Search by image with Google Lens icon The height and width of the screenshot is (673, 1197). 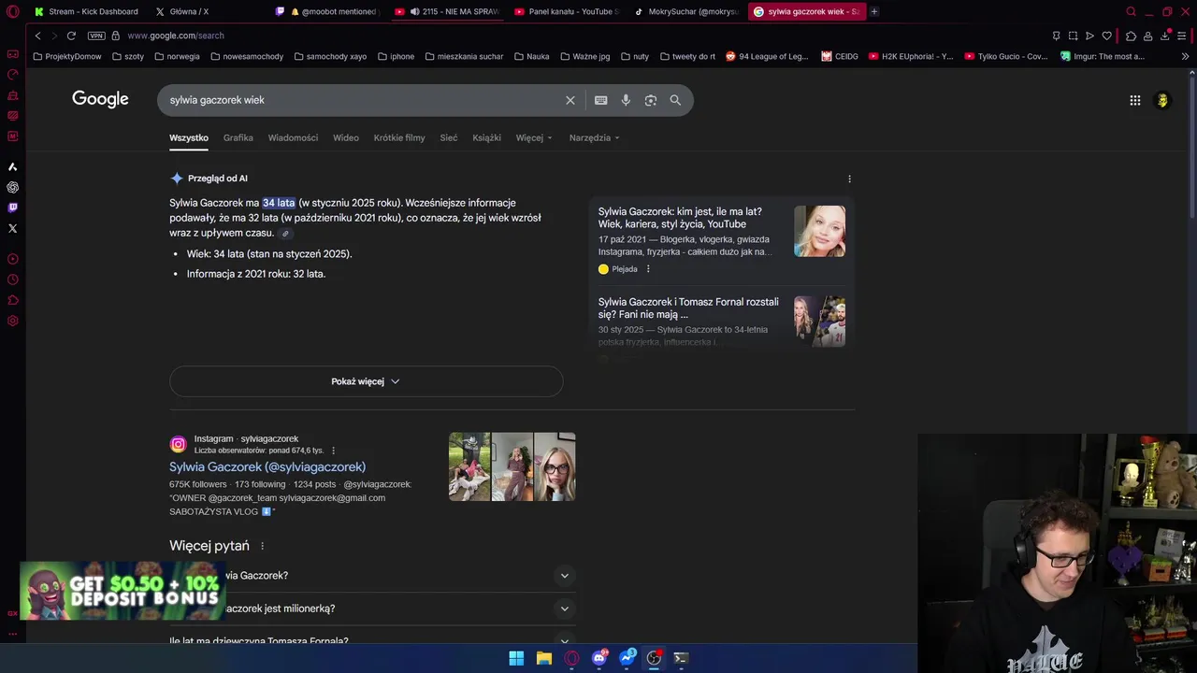(651, 100)
